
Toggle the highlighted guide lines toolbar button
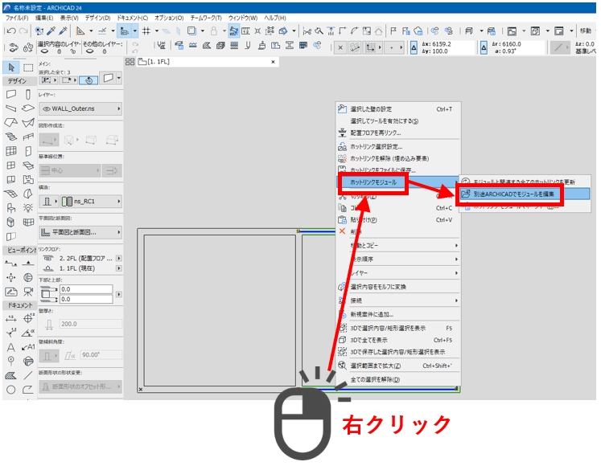click(x=124, y=31)
